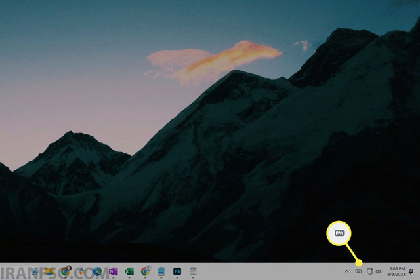
Task: Open OneNote from the taskbar
Action: [113, 271]
